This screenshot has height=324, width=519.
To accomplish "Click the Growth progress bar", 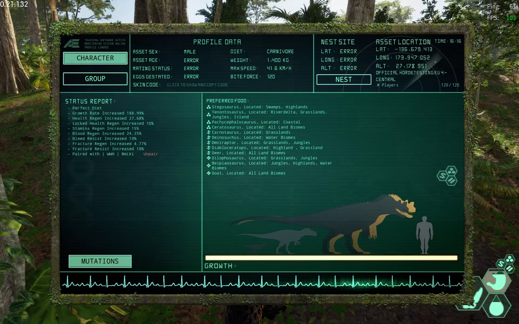I will 331,258.
